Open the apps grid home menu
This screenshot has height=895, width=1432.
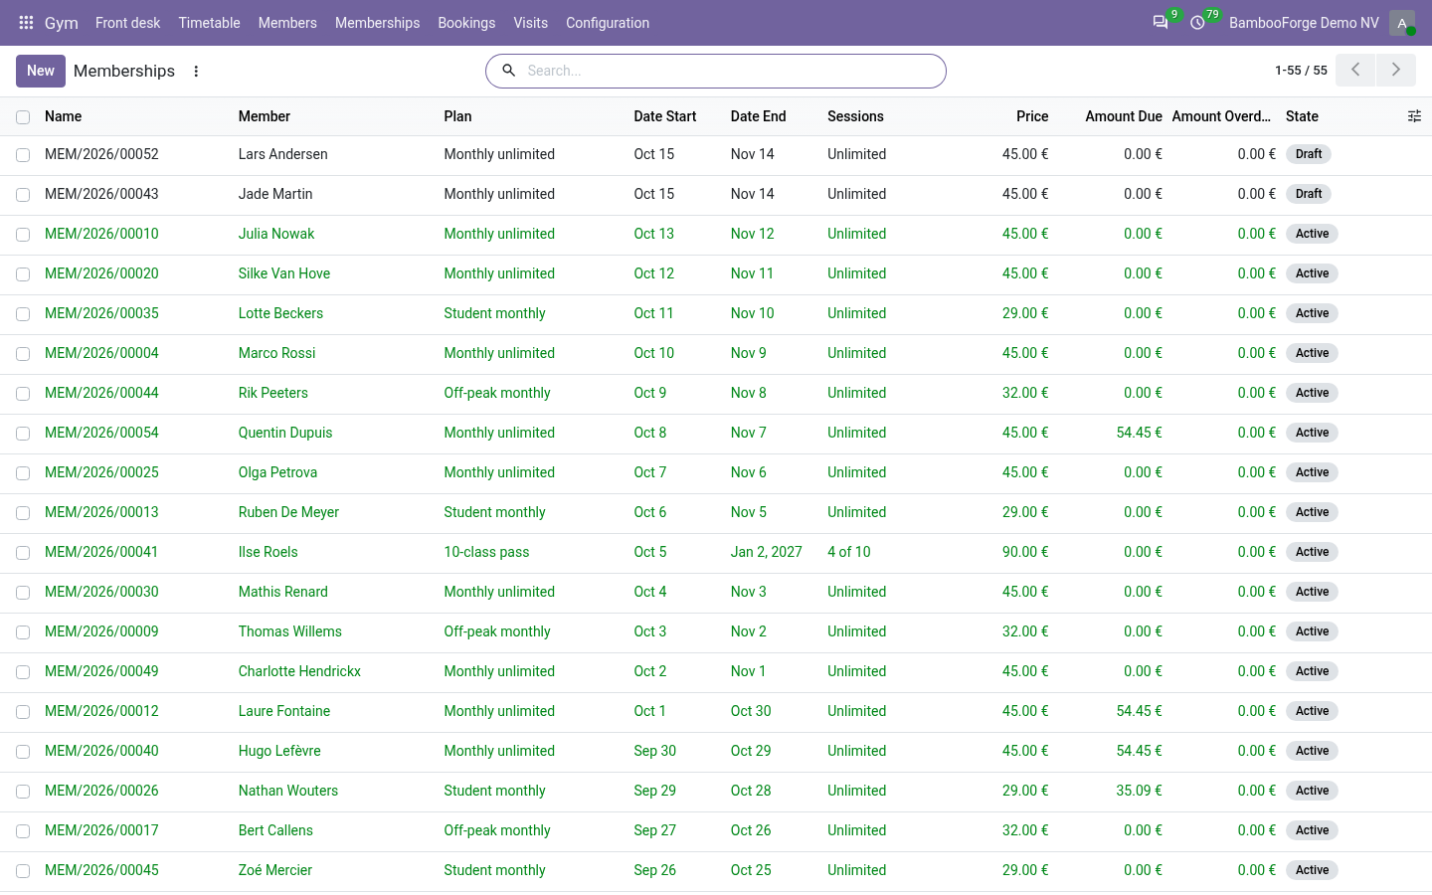[x=26, y=23]
